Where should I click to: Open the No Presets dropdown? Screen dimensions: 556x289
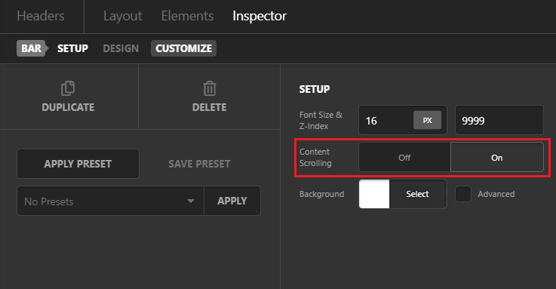click(x=110, y=201)
